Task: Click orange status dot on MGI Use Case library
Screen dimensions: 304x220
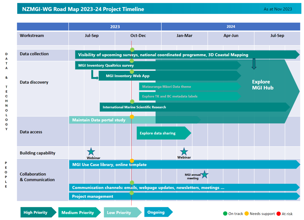Action: [x=132, y=161]
